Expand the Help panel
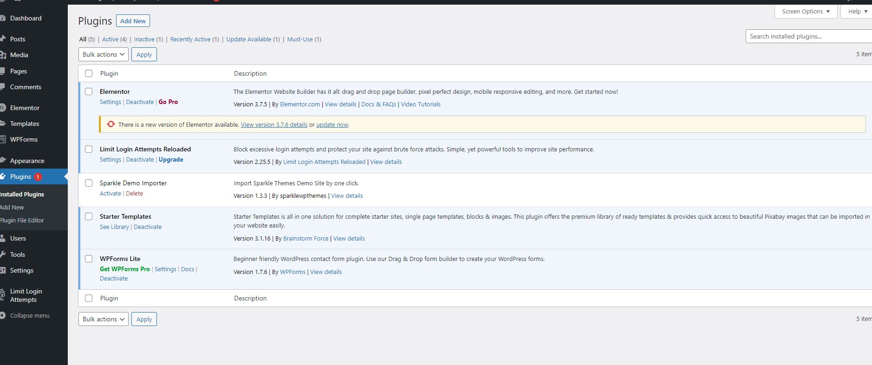This screenshot has height=365, width=872. click(857, 12)
